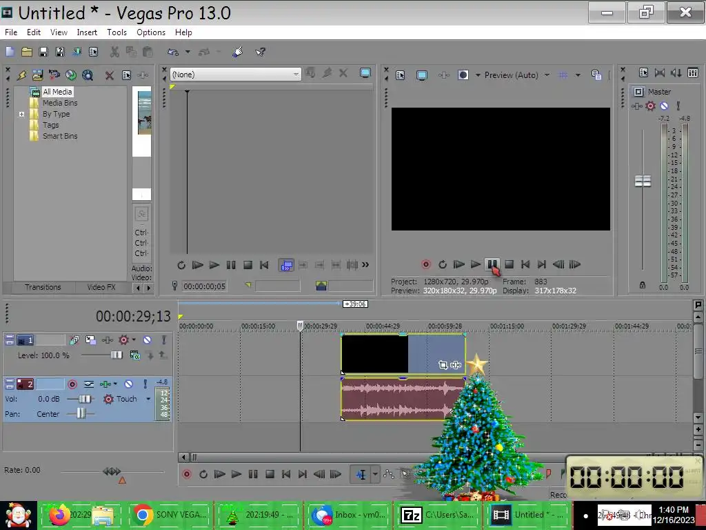This screenshot has height=530, width=706.
Task: Open project properties icon in main toolbar
Action: point(93,52)
